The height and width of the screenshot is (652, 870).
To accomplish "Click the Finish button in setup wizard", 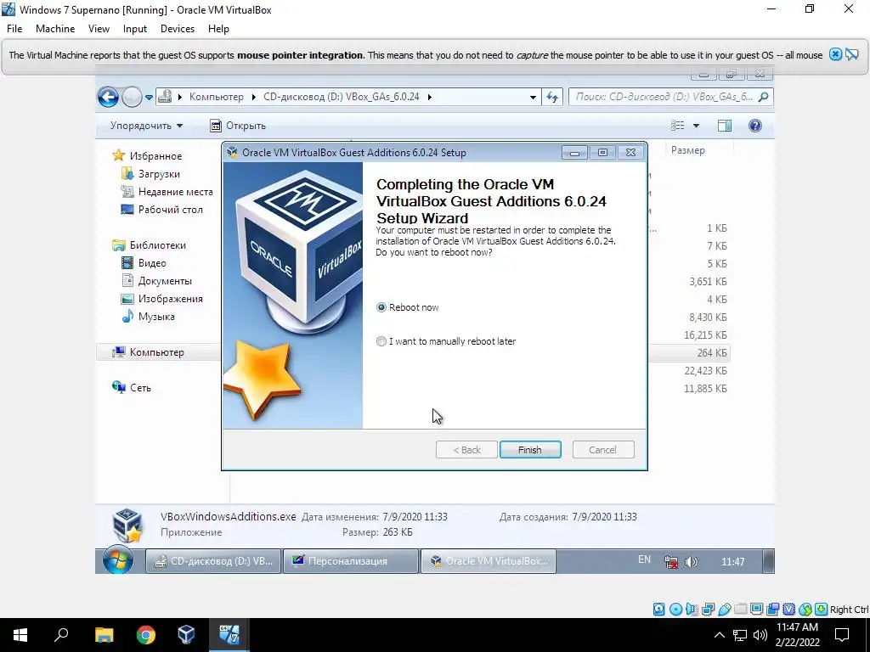I will point(530,450).
